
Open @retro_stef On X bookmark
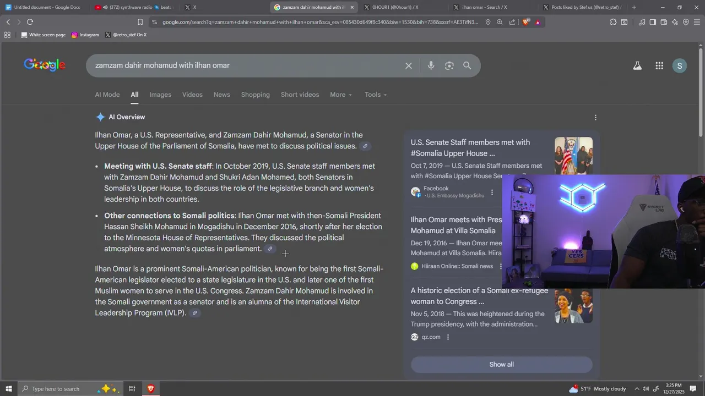(126, 35)
